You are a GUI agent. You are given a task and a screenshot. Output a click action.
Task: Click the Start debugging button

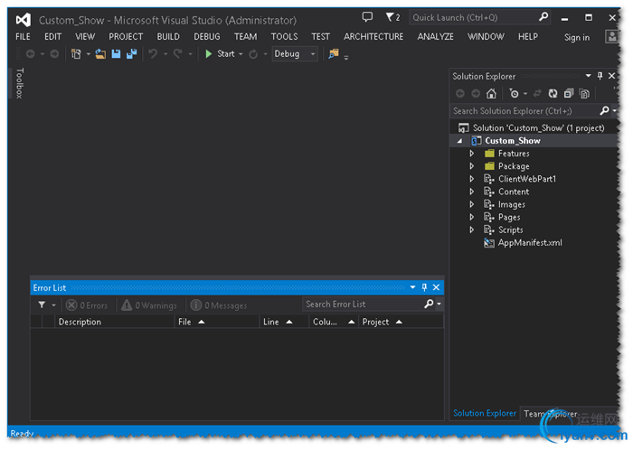pyautogui.click(x=220, y=54)
